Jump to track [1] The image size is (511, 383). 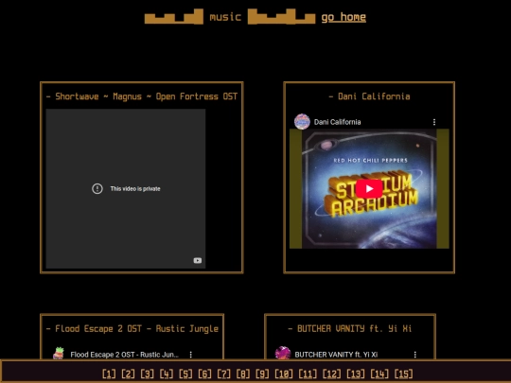tap(109, 374)
